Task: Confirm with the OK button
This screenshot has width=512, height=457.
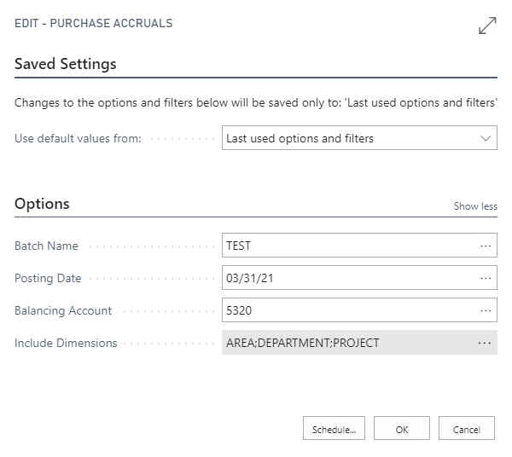Action: 402,428
